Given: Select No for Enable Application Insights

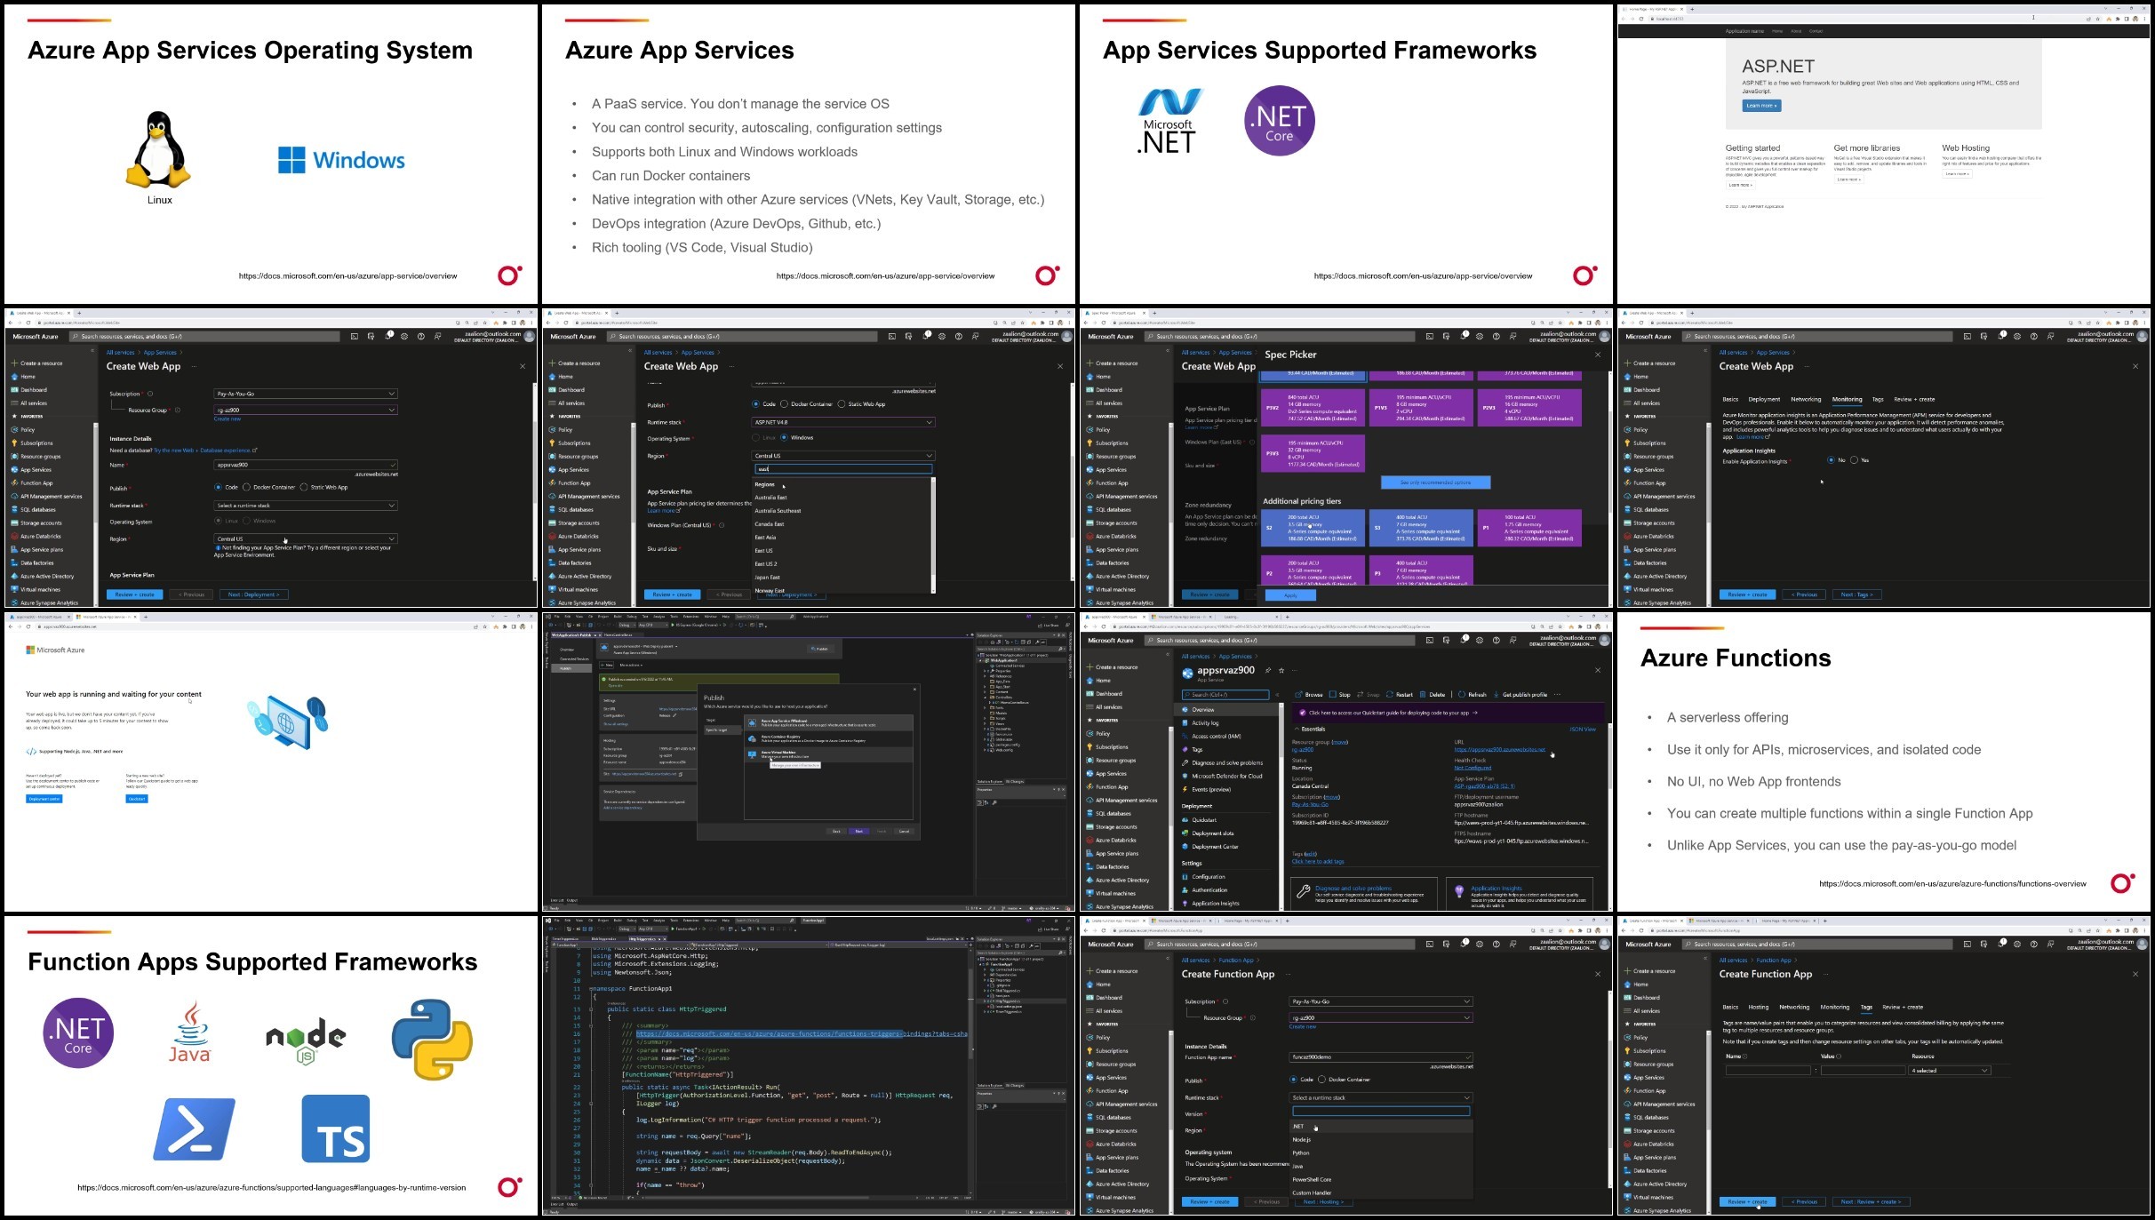Looking at the screenshot, I should 1831,460.
